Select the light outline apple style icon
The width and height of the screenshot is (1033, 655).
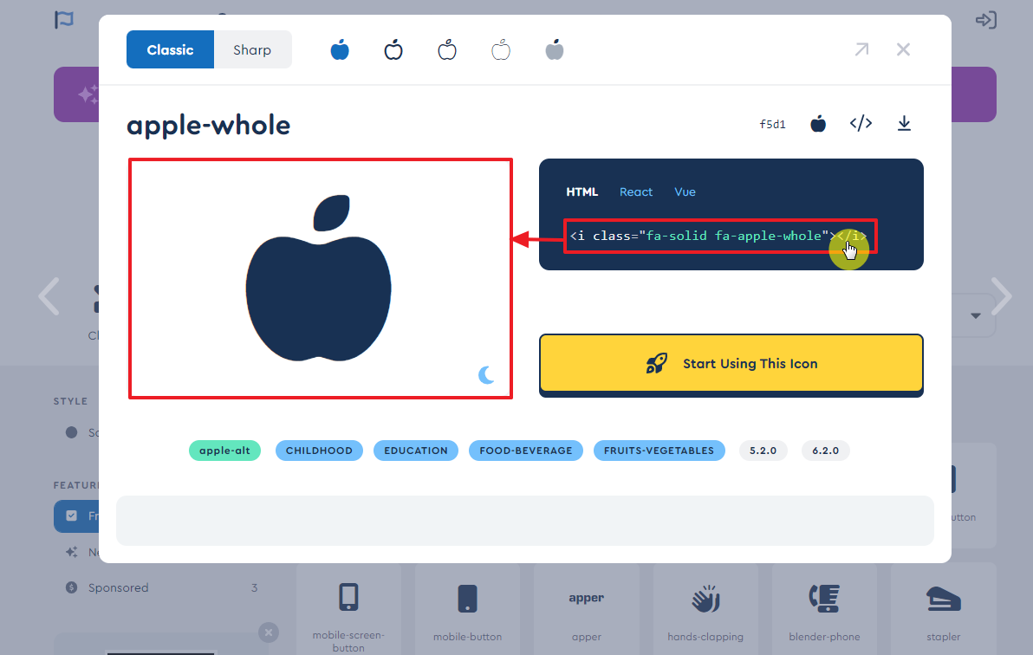[x=447, y=49]
